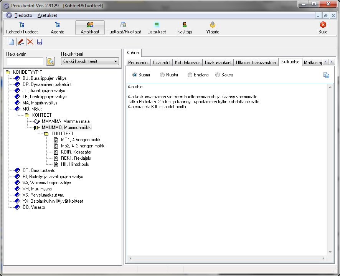The image size is (340, 276).
Task: Select MÖ, Mökit in the tree
Action: click(x=32, y=109)
